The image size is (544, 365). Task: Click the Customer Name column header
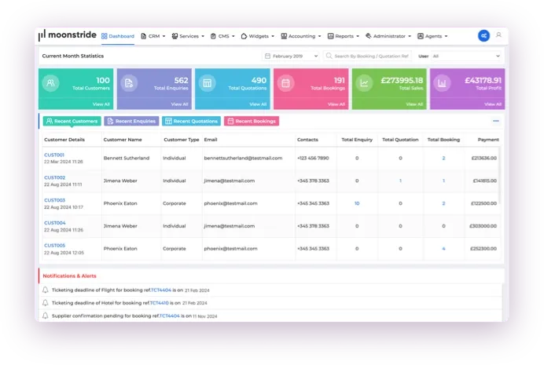123,140
